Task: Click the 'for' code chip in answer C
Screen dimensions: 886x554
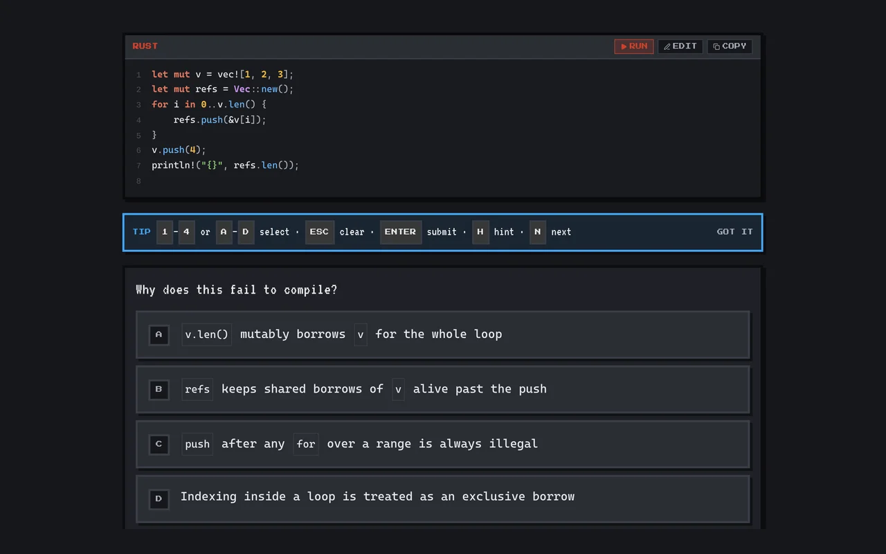Action: pos(306,444)
